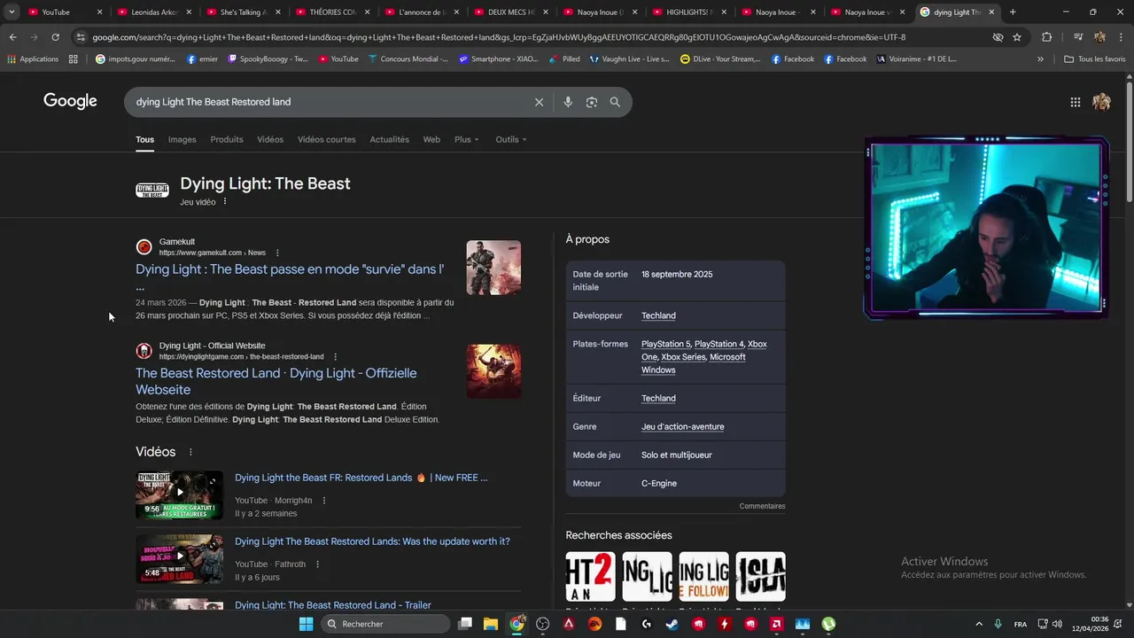Viewport: 1134px width, 638px height.
Task: Open more options for Gamekult result
Action: click(277, 253)
